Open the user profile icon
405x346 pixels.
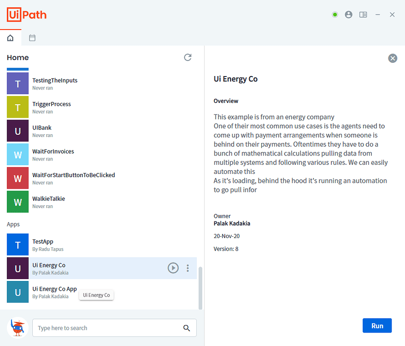[349, 15]
